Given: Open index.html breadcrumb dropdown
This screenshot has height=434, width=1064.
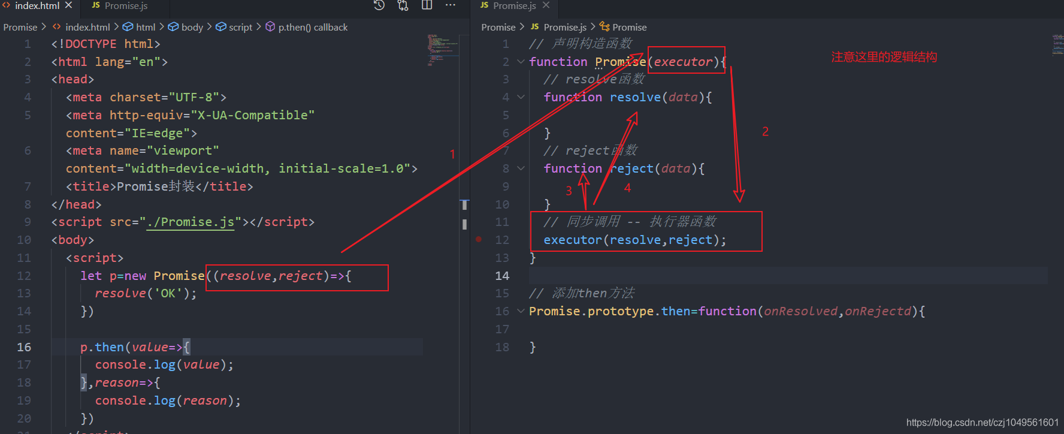Looking at the screenshot, I should coord(81,27).
